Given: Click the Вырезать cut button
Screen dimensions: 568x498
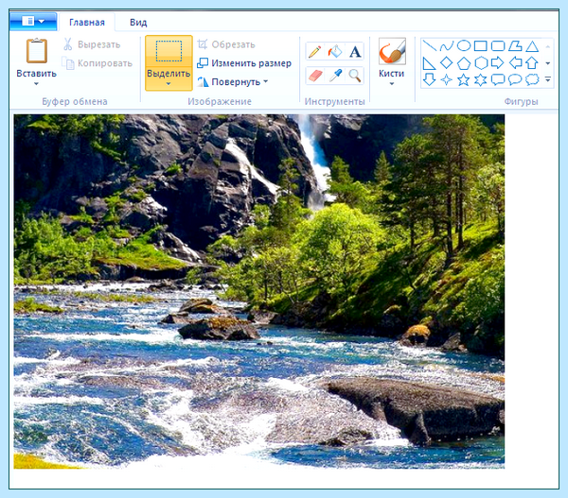Looking at the screenshot, I should click(92, 44).
